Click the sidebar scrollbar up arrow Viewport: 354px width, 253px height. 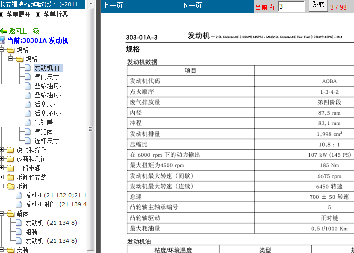pyautogui.click(x=91, y=3)
